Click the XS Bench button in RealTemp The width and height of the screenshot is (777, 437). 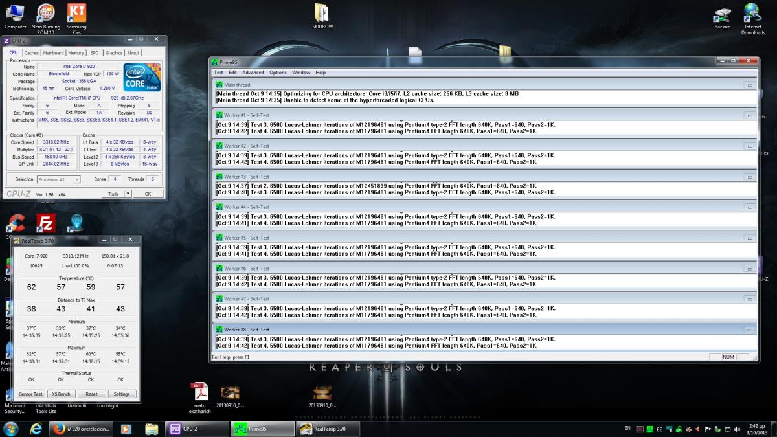pos(61,394)
